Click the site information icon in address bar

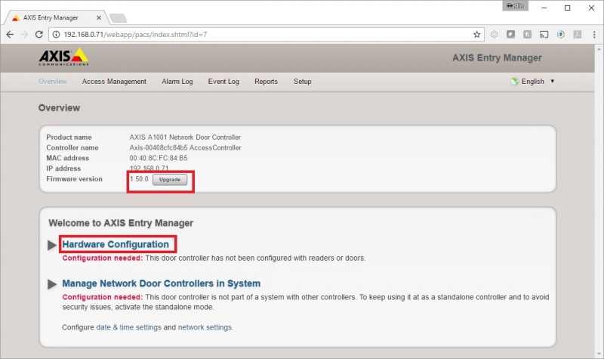(56, 34)
